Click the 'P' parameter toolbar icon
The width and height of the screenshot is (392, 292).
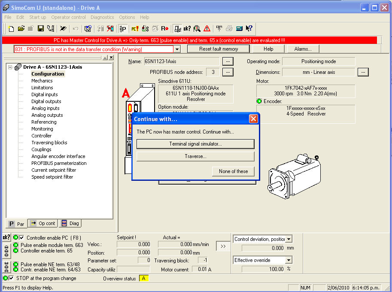pyautogui.click(x=123, y=29)
